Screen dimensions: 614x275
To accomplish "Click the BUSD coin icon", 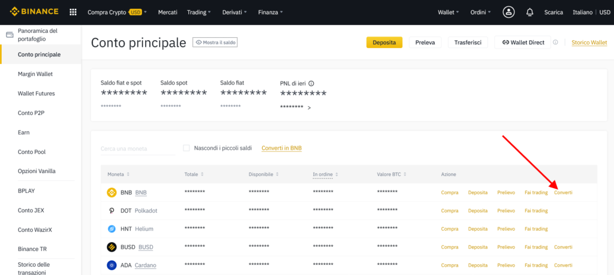I will (112, 247).
